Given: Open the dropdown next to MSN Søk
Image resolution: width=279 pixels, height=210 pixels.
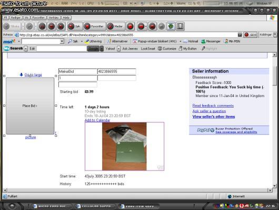Looking at the screenshot, I should (82, 41).
